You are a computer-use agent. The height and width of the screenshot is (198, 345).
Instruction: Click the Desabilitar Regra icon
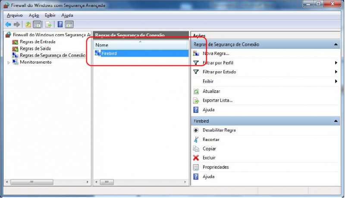click(196, 130)
